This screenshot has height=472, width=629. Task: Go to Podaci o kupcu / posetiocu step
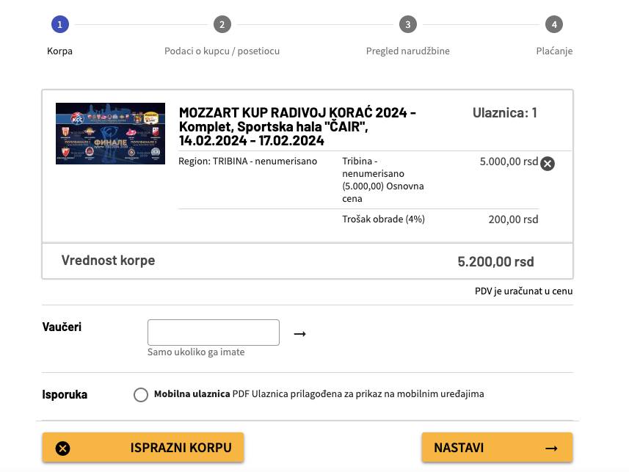[222, 51]
